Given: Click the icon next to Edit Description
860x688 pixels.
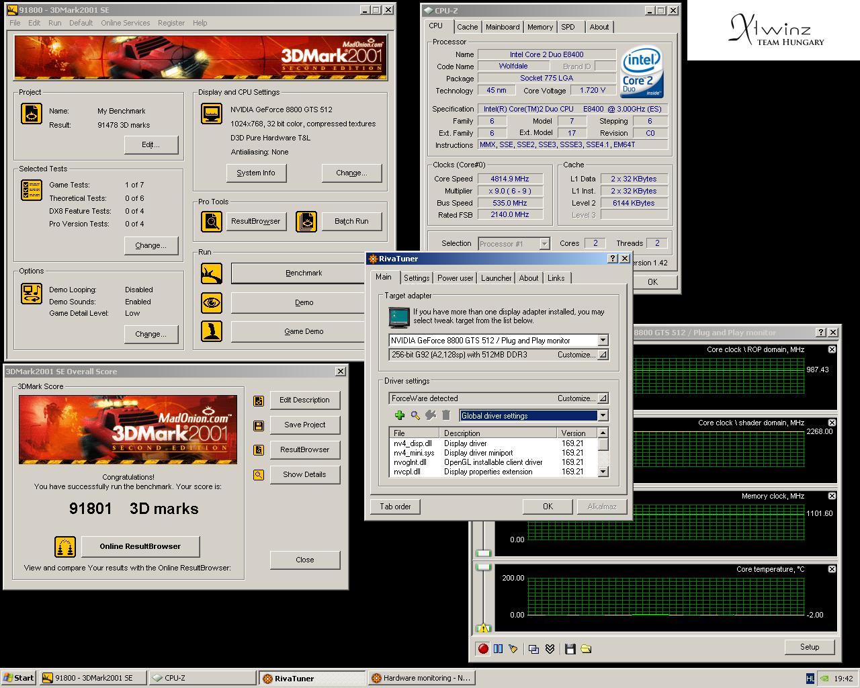Looking at the screenshot, I should (x=259, y=400).
